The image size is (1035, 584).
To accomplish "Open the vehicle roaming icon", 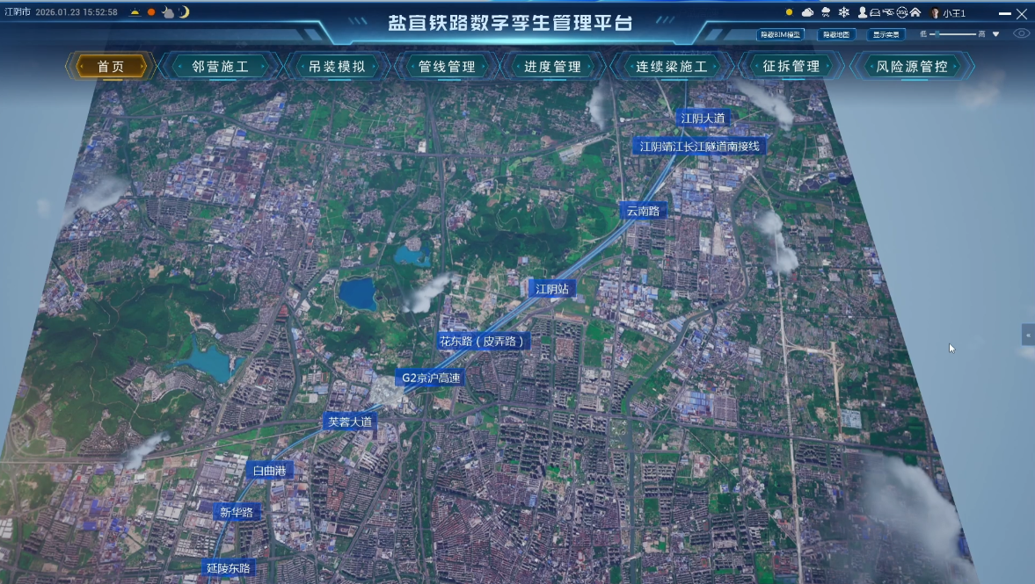I will (x=876, y=12).
